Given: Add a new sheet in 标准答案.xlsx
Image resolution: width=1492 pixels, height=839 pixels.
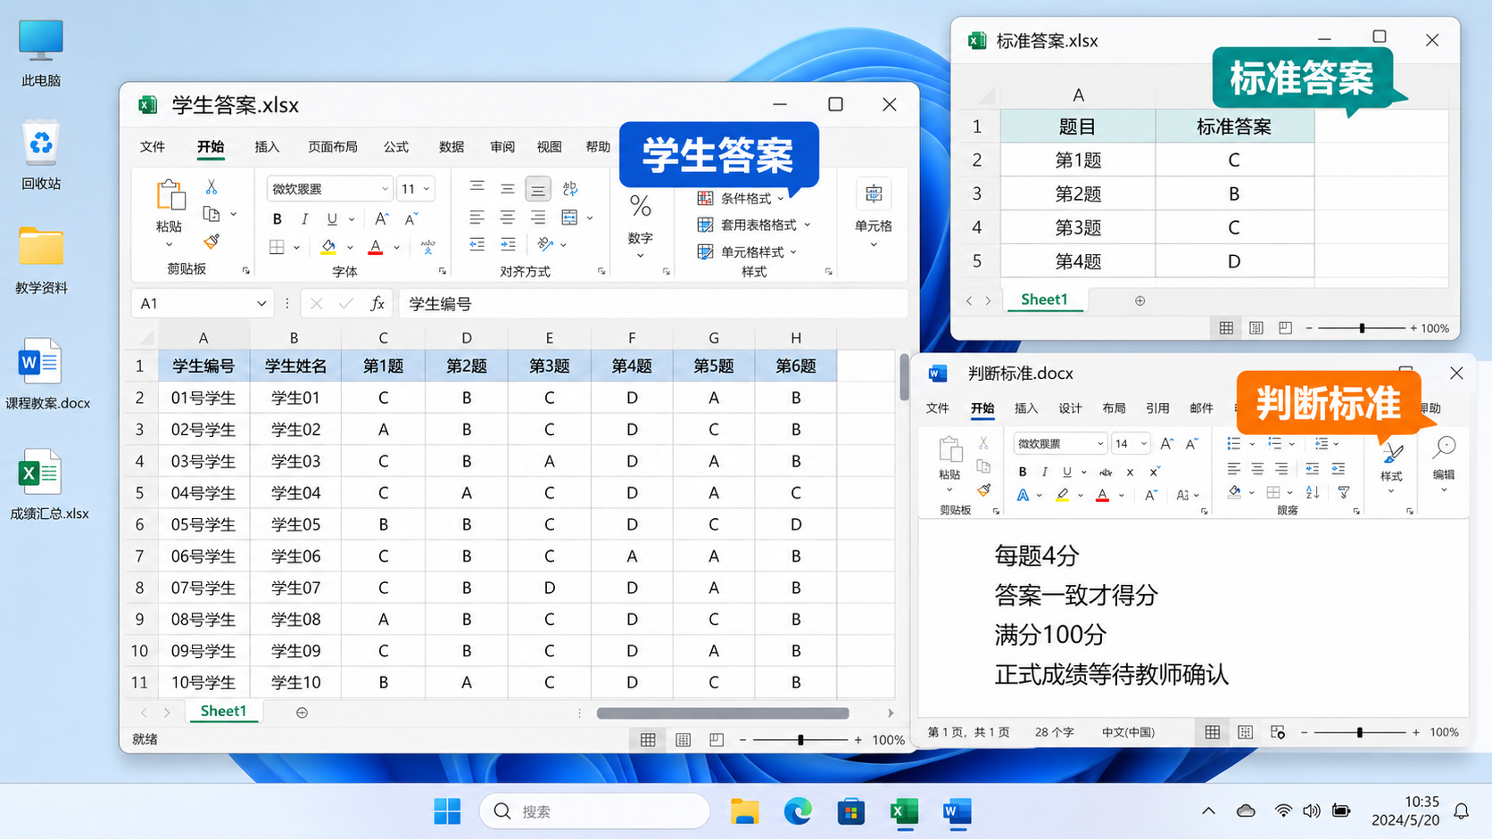Looking at the screenshot, I should click(x=1140, y=300).
